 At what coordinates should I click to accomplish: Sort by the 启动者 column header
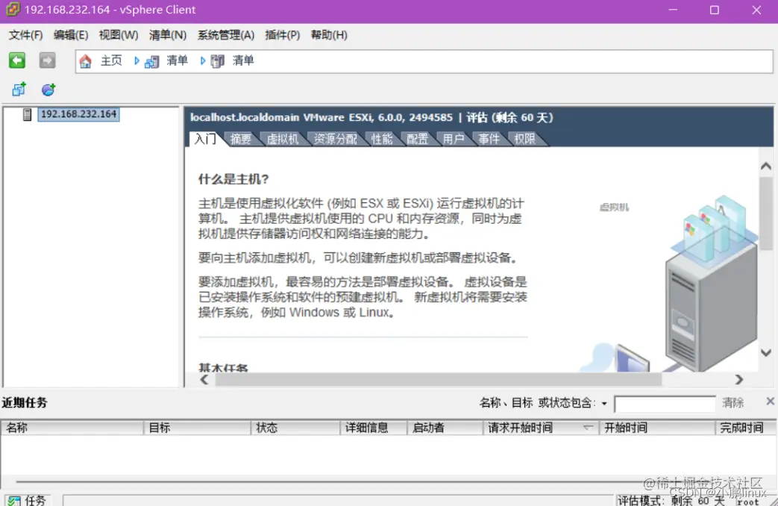tap(445, 428)
